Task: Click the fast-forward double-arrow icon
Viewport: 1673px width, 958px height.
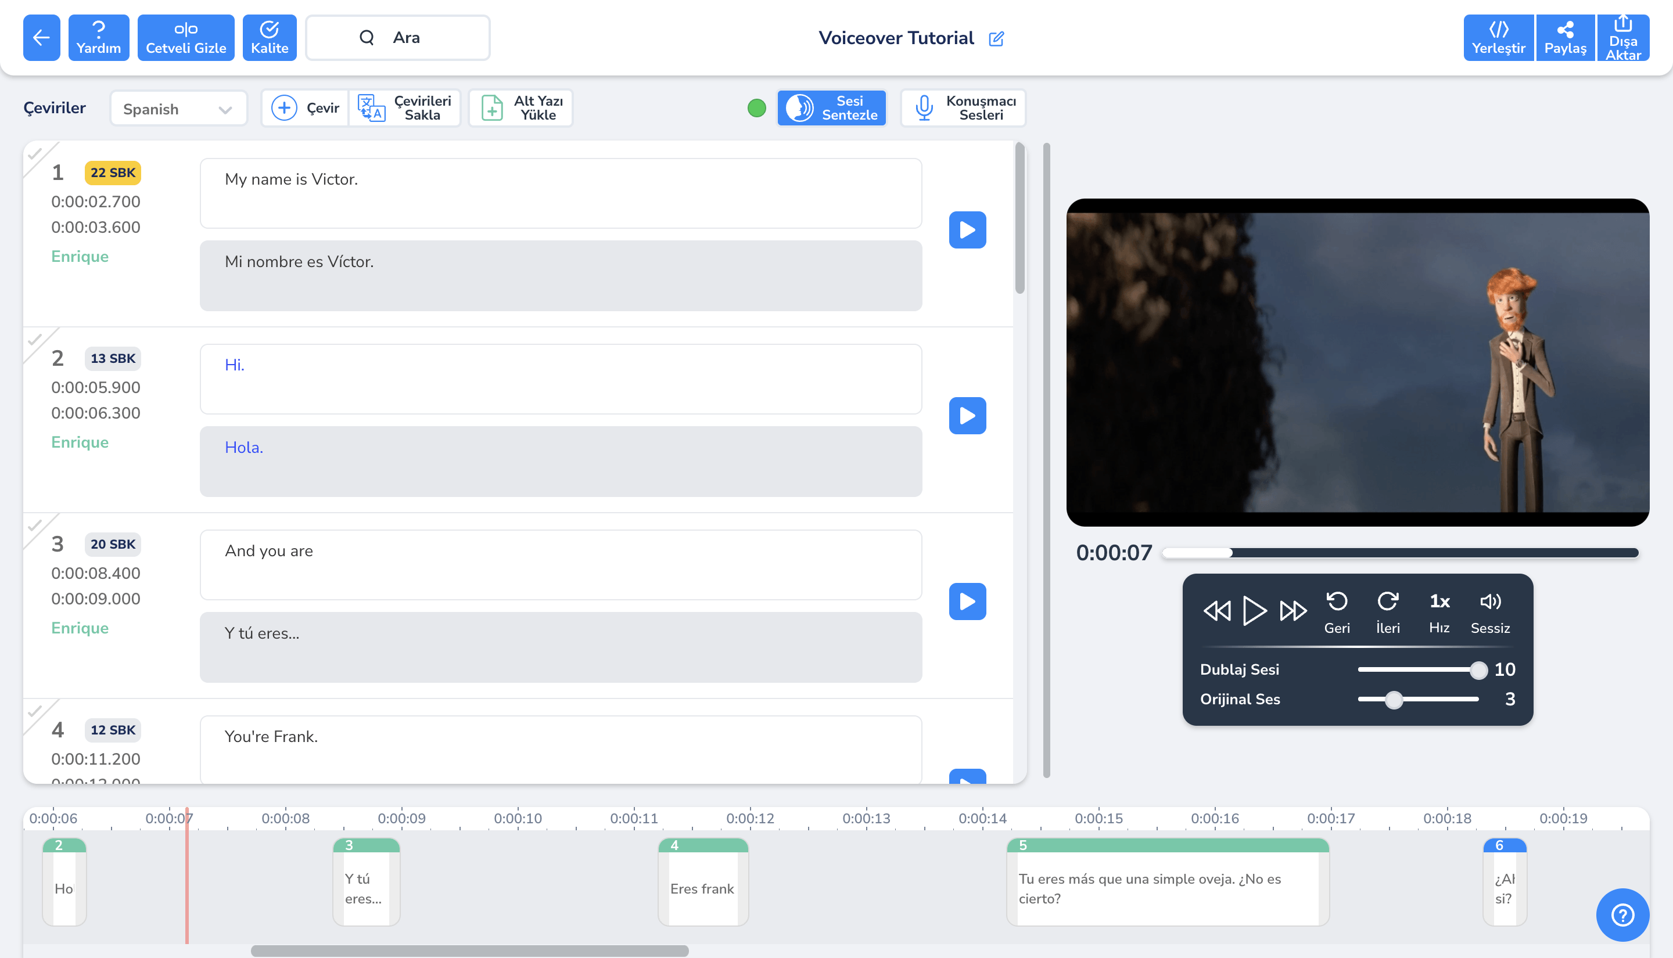Action: pos(1293,610)
